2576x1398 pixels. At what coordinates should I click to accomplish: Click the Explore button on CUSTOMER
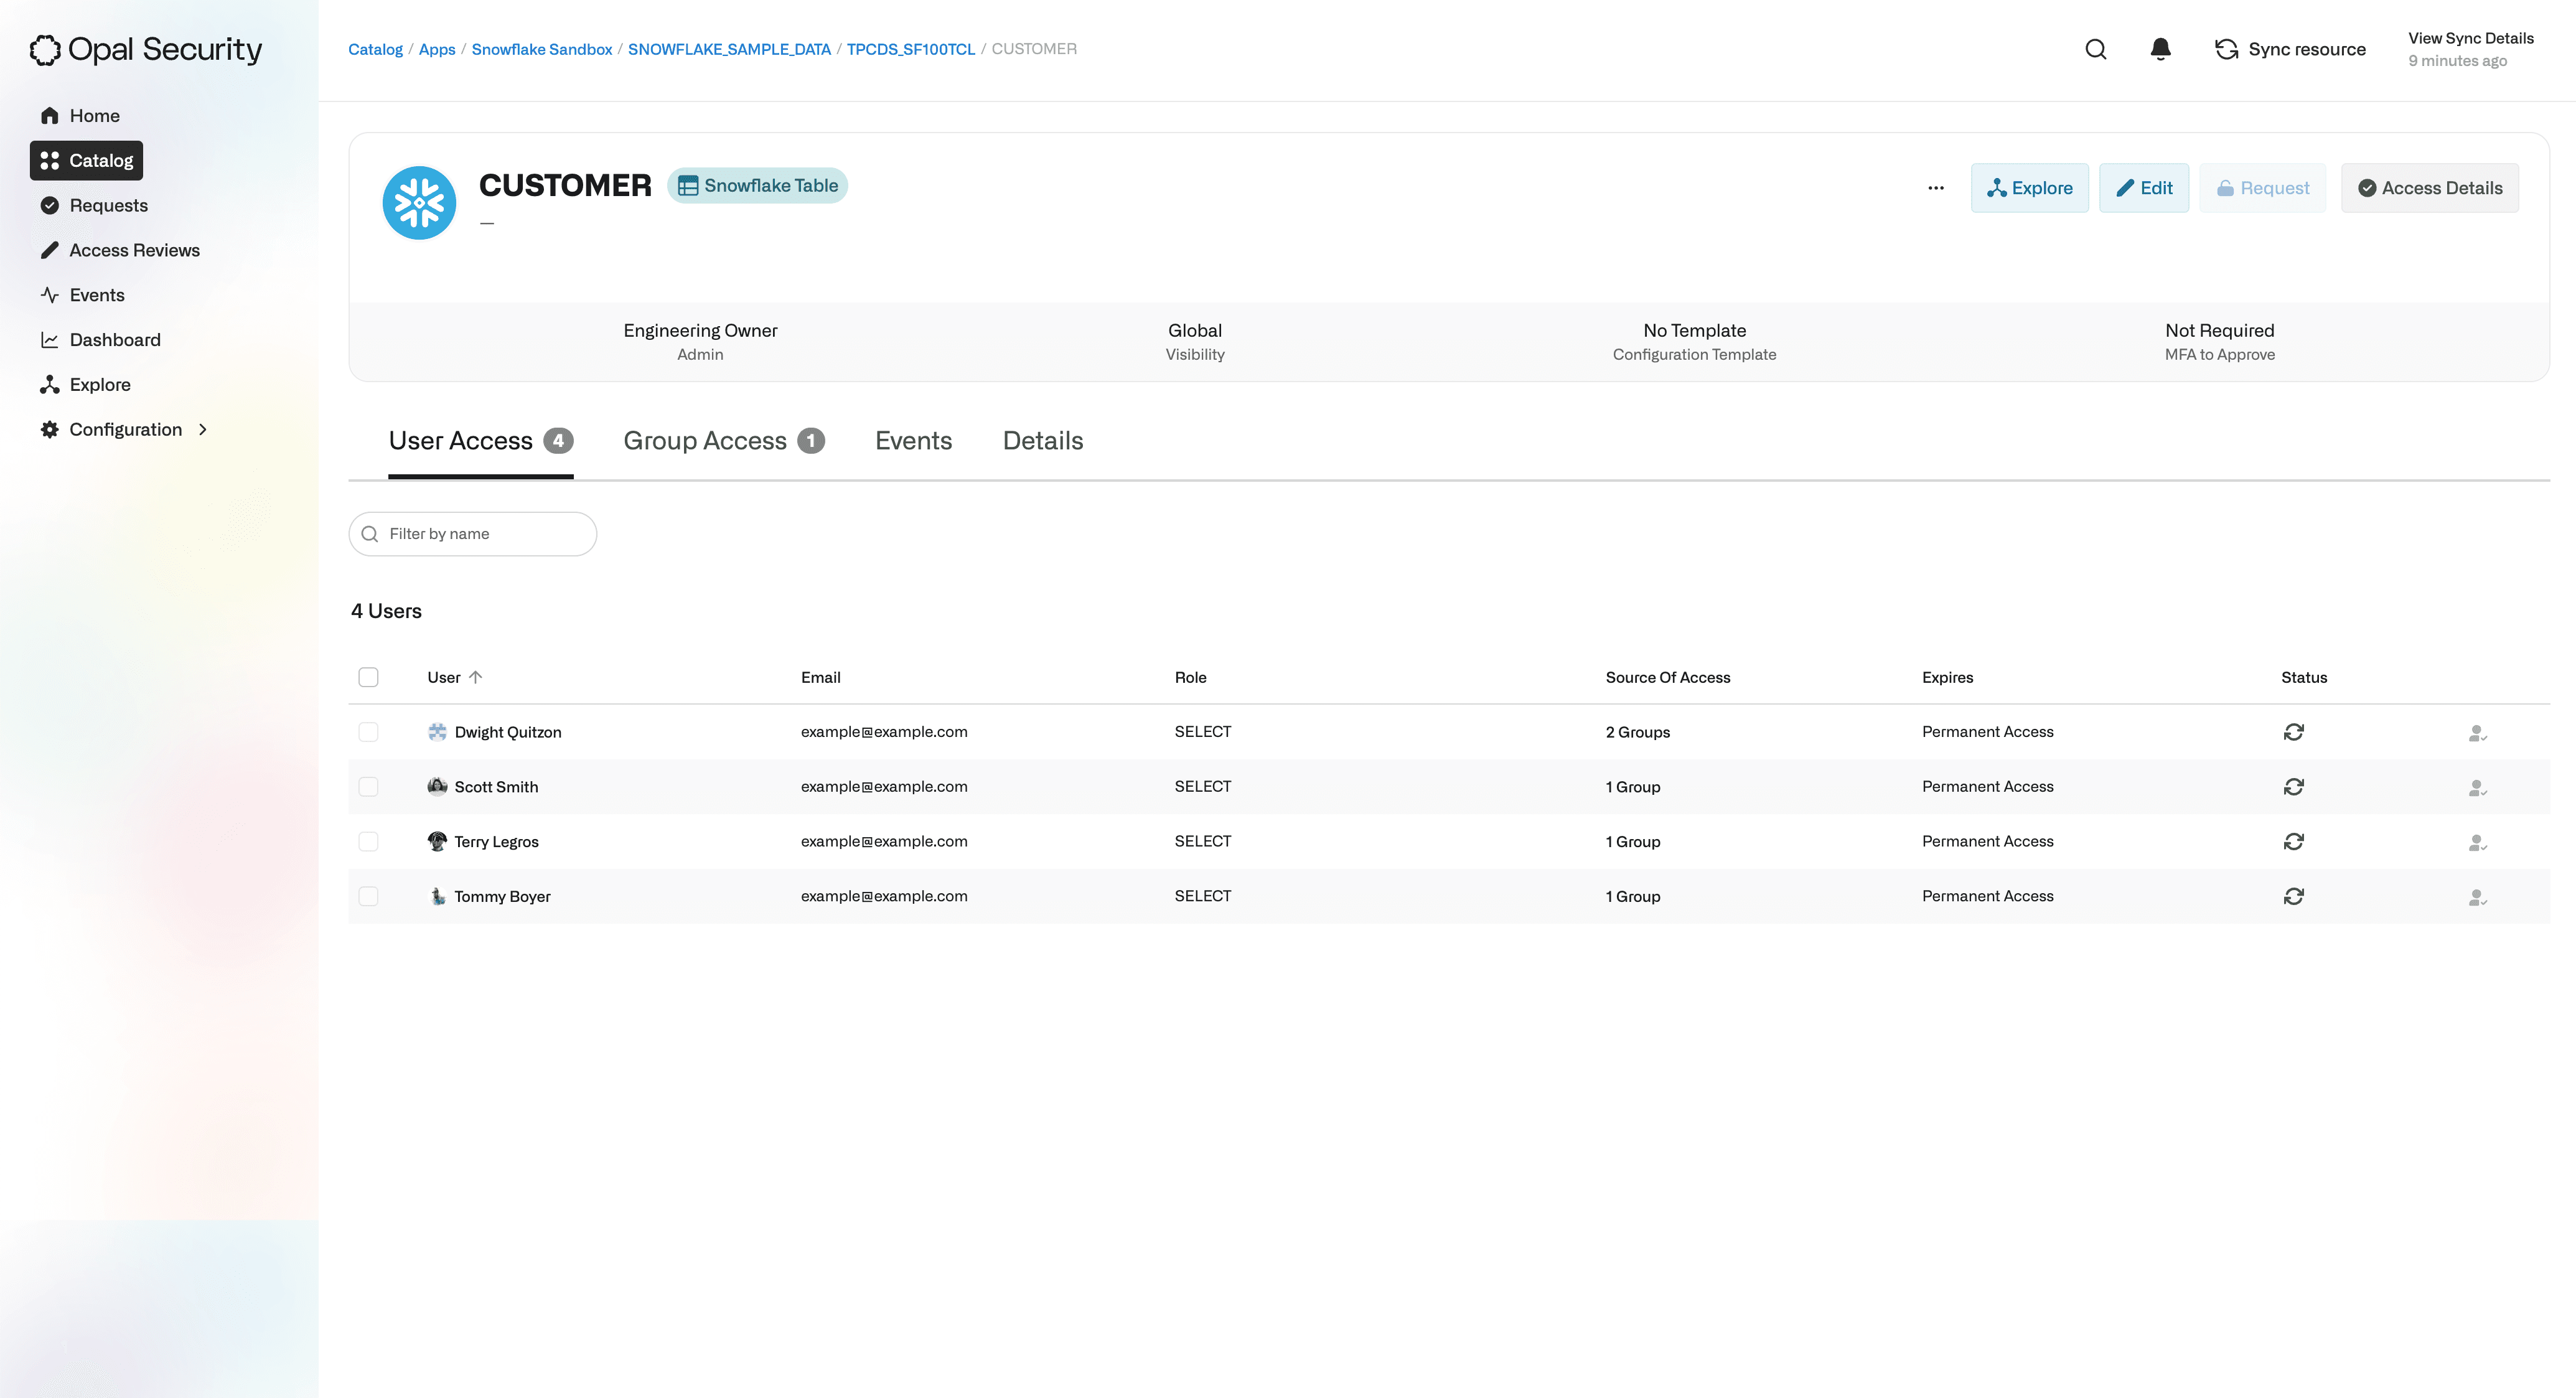point(2029,188)
